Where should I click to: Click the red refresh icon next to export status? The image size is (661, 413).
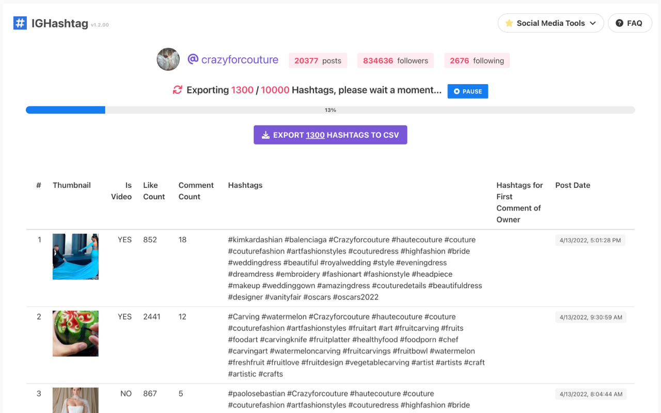(177, 89)
